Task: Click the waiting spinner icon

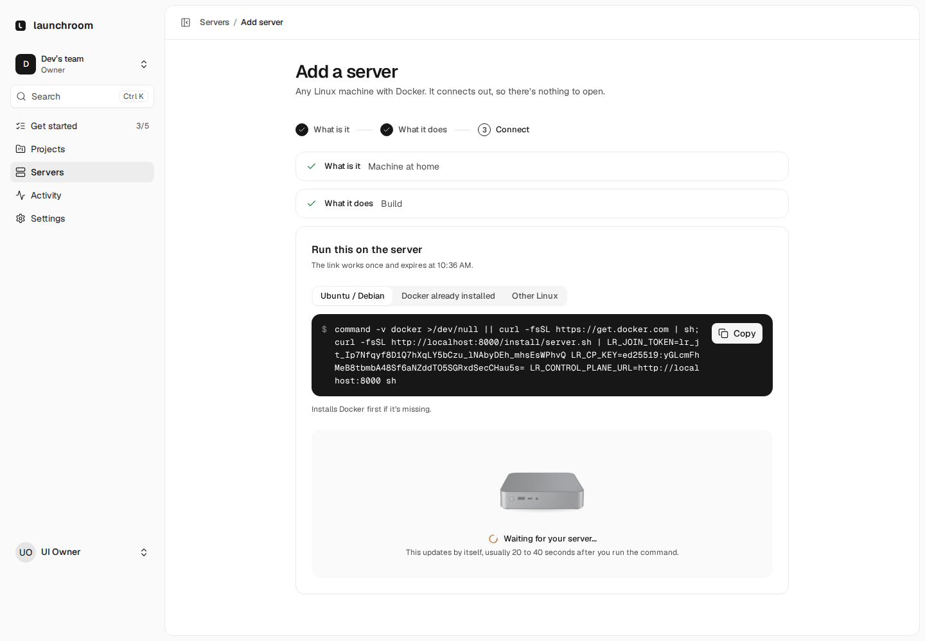Action: pyautogui.click(x=493, y=539)
